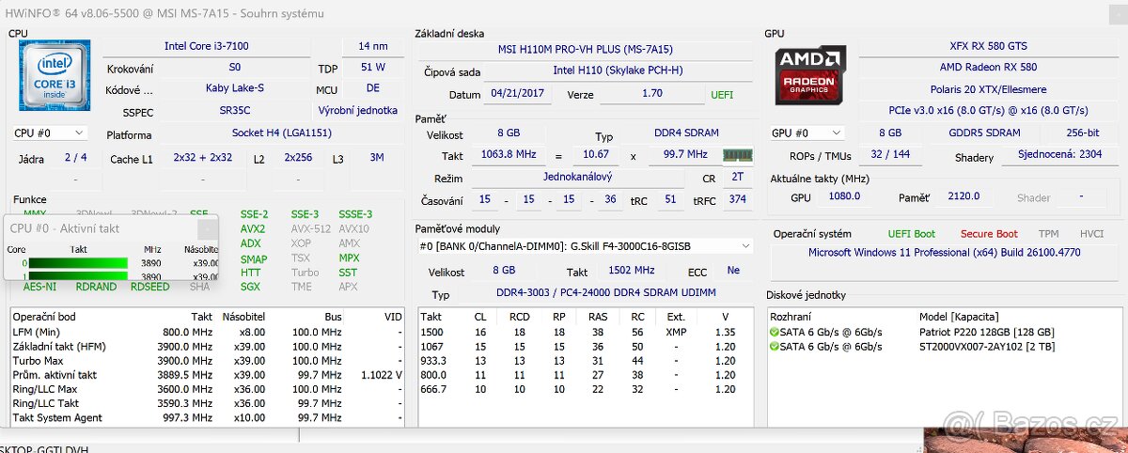This screenshot has height=453, width=1128.
Task: Click the Socket H4 (LGA1151) platform field
Action: [281, 133]
